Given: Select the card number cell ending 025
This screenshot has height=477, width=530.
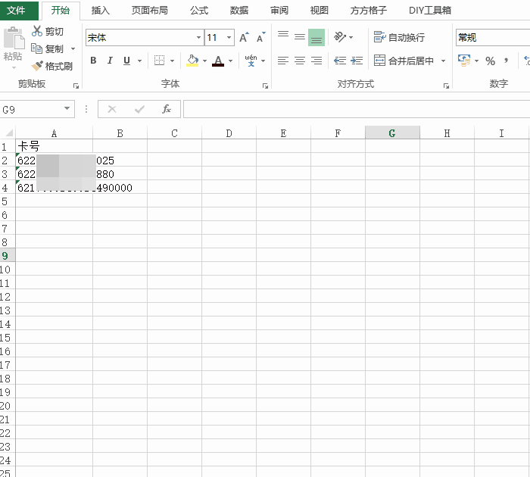Looking at the screenshot, I should click(x=54, y=160).
